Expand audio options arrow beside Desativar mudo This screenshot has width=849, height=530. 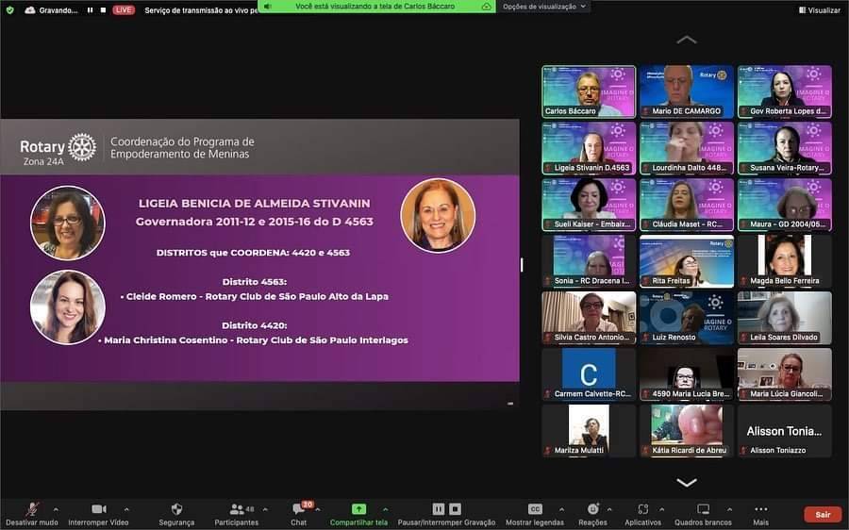56,509
